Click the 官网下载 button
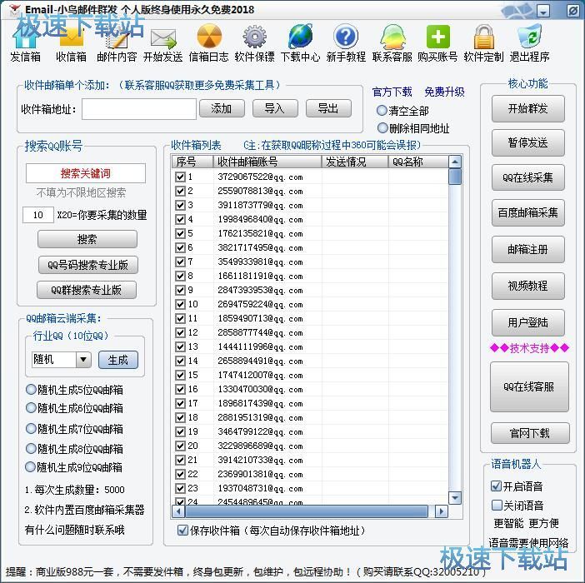Screen dimensions: 585x583 click(530, 433)
